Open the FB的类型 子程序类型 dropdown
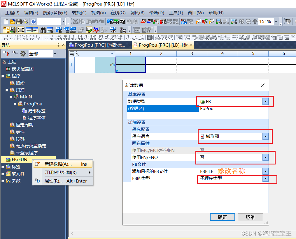The image size is (296, 239). pyautogui.click(x=265, y=178)
